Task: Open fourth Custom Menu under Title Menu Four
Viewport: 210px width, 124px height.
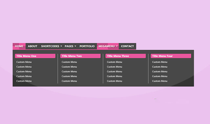Action: click(x=160, y=76)
